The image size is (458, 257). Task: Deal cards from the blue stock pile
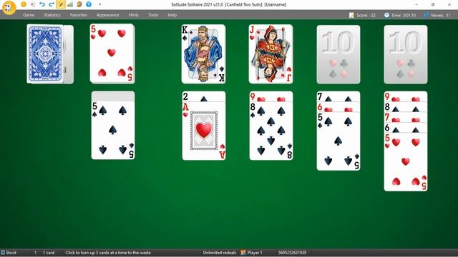click(x=46, y=54)
